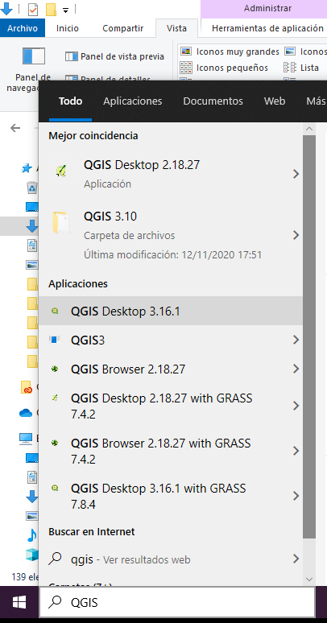Click the QGIS Browser 2.18.27 icon
Screen dimensions: 327x623
(x=55, y=369)
